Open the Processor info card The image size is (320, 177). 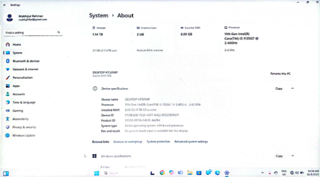tap(243, 39)
